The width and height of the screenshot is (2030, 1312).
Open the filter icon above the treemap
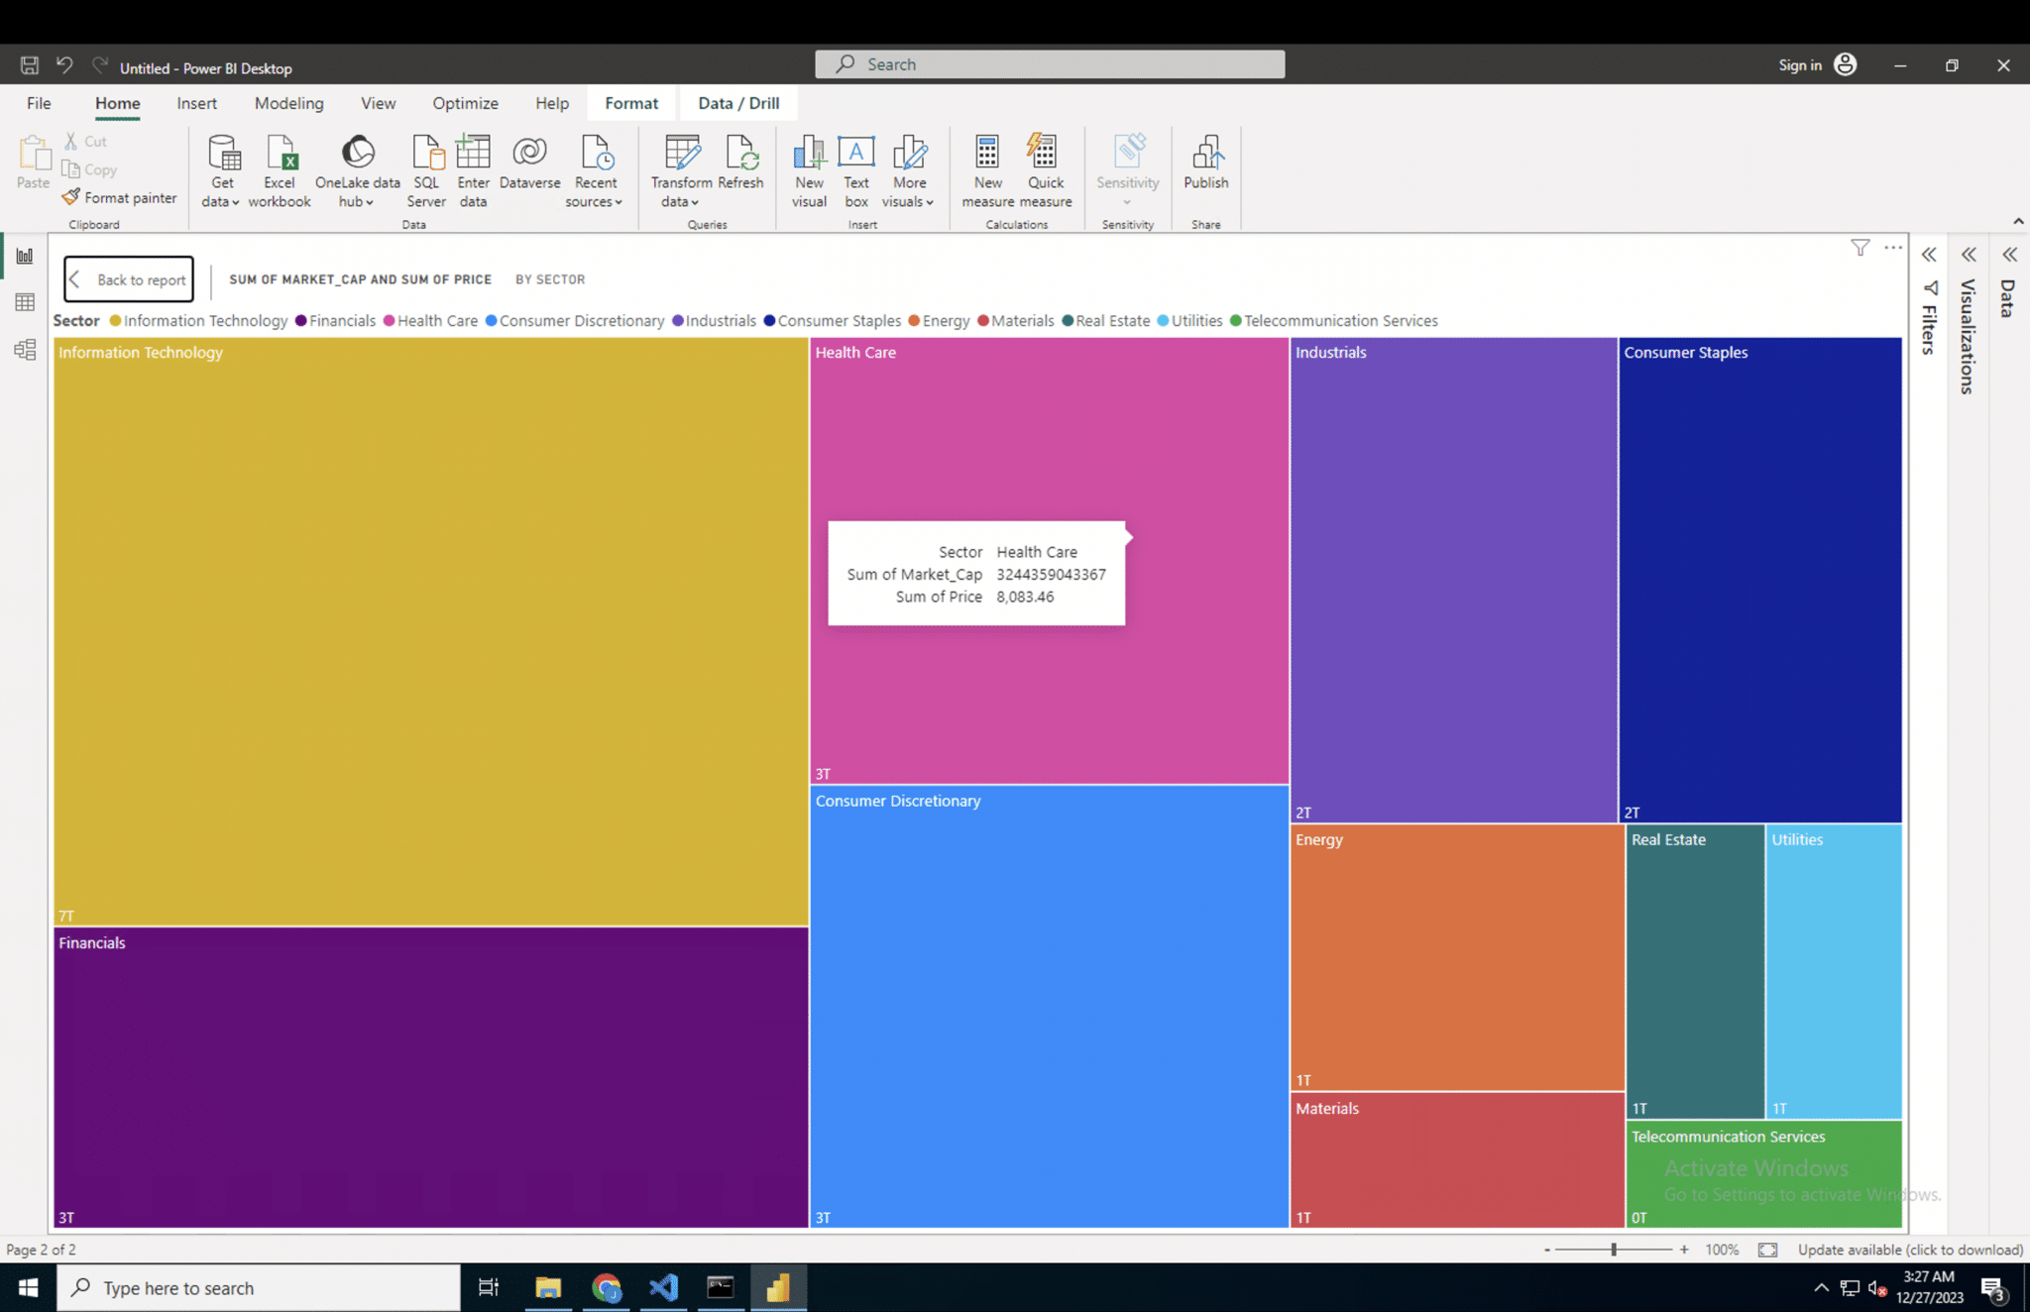tap(1859, 249)
